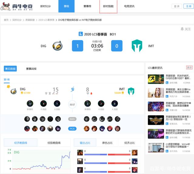Open news article about D闪 or F闪

point(178,77)
